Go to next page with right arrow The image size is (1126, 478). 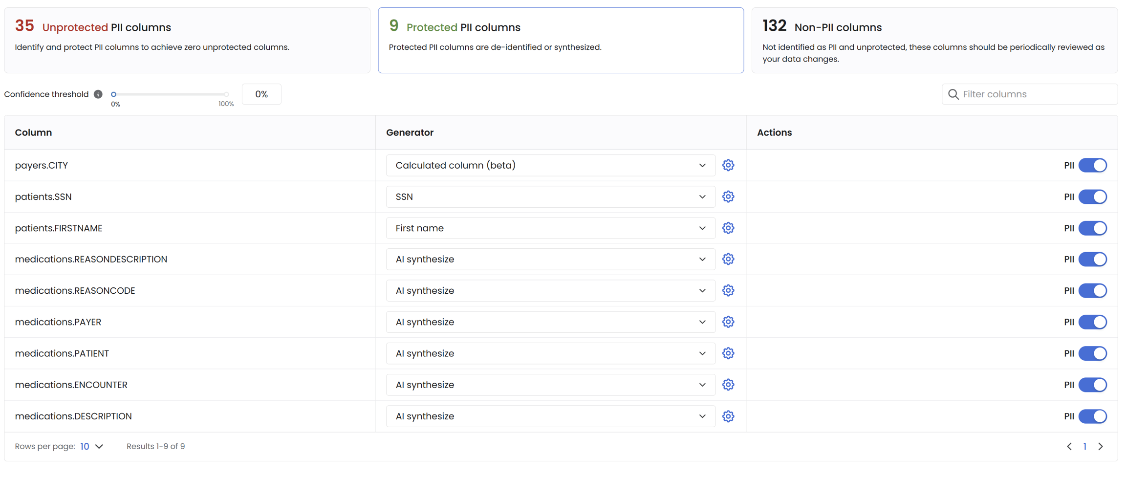coord(1101,446)
